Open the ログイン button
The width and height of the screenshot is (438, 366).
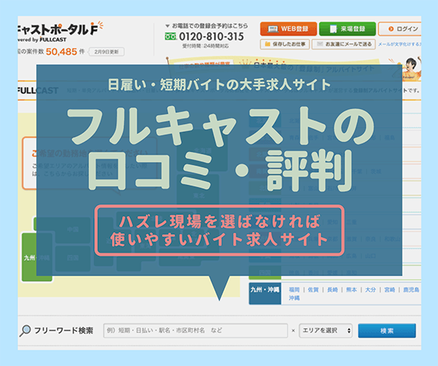point(400,28)
